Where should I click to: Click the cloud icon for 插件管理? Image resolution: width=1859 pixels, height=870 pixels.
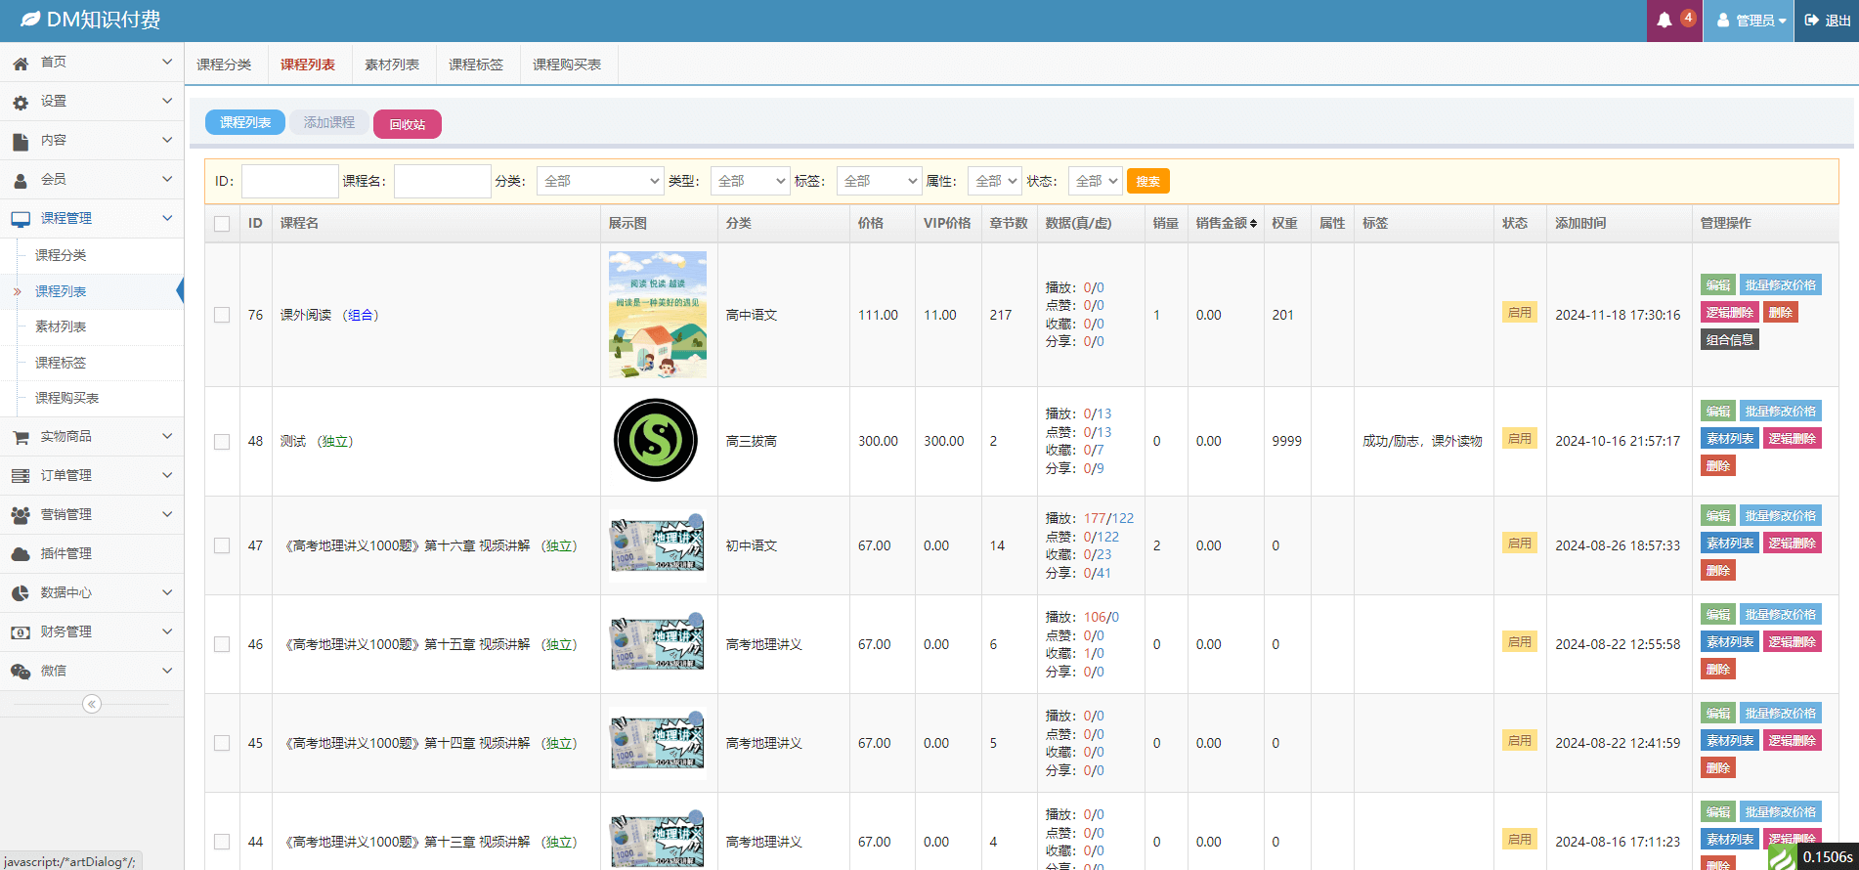(x=21, y=554)
